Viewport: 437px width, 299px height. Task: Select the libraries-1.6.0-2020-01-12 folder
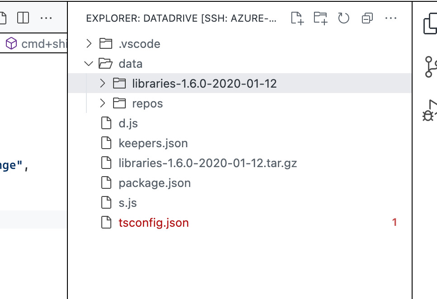click(x=204, y=83)
